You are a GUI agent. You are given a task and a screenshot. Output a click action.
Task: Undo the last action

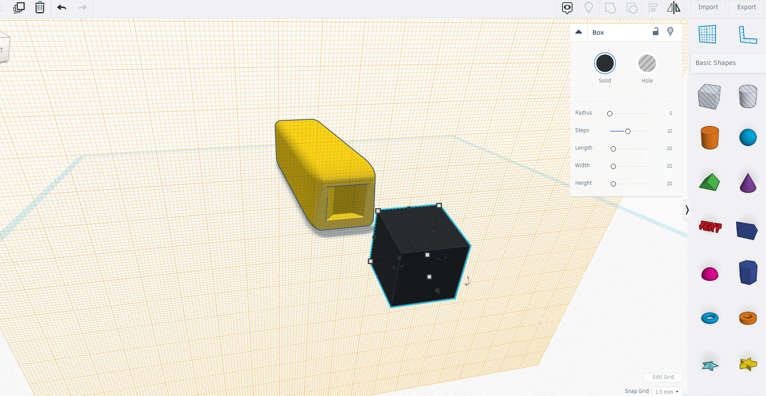(x=62, y=7)
